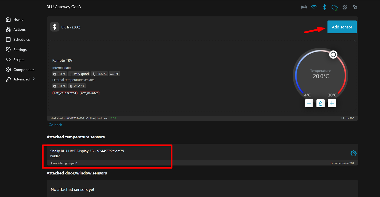
Task: Open the Schedules section
Action: (18, 39)
